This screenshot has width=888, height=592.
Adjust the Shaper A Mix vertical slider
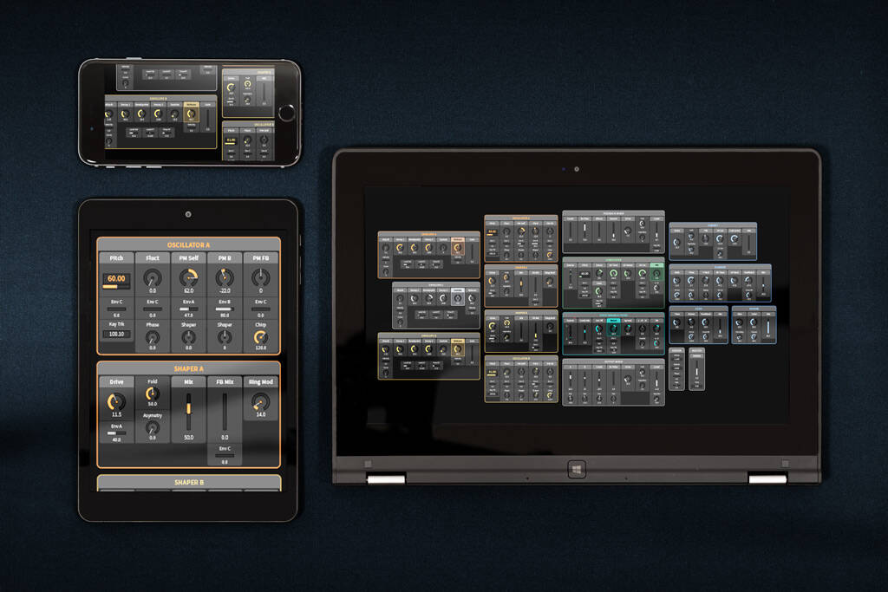point(188,411)
